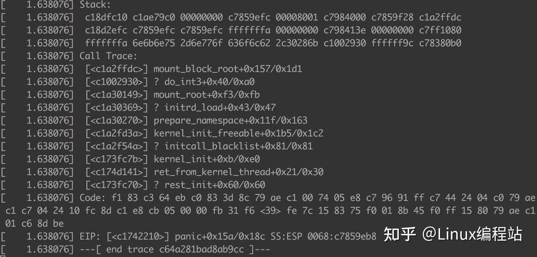Click prepare_namespace+0x11f/0x163 in trace

pos(230,121)
